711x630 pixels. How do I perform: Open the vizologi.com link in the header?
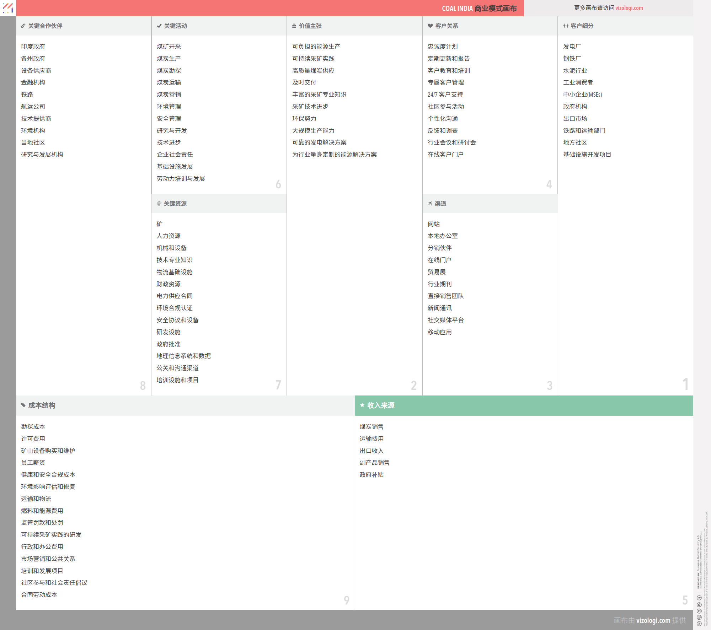click(x=629, y=8)
